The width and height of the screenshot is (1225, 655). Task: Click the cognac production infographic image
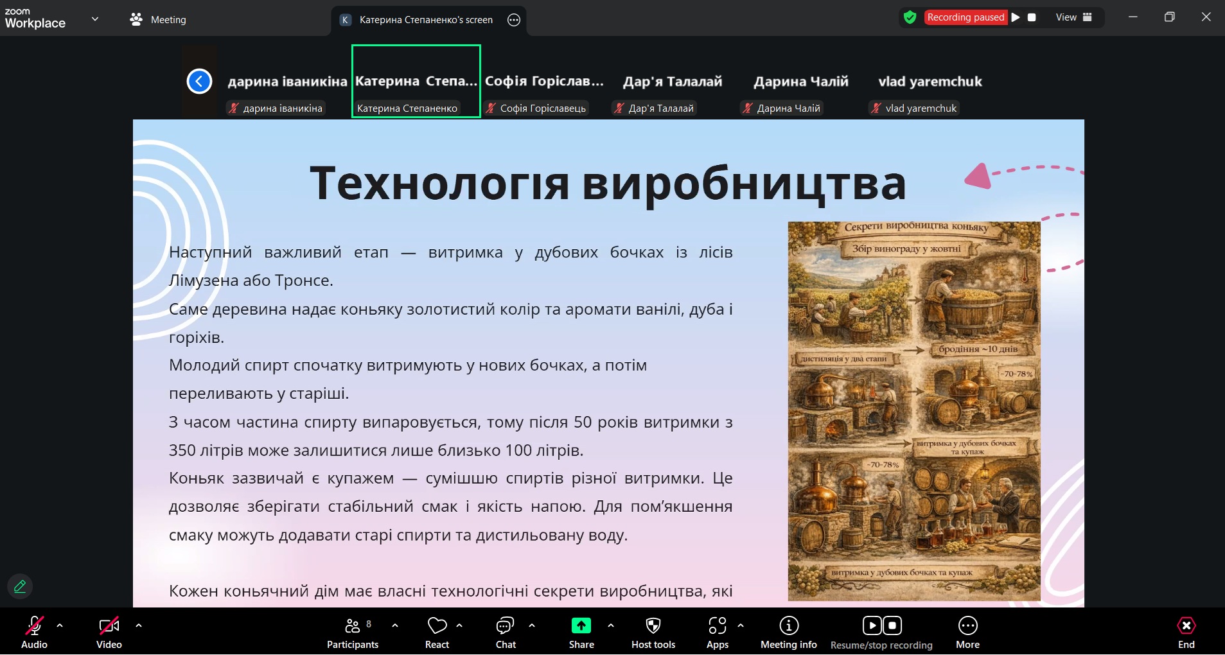(913, 411)
